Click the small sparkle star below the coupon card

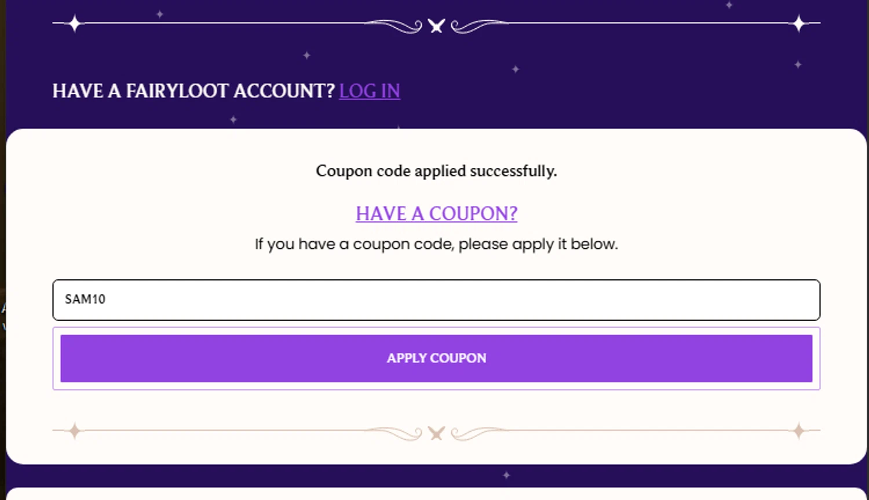[506, 475]
